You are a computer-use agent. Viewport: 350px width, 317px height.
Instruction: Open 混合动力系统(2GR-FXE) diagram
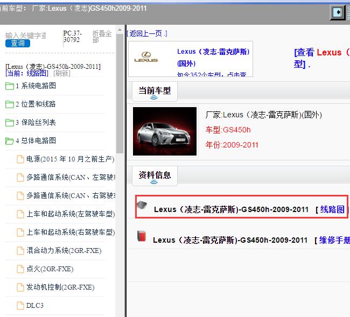[64, 251]
